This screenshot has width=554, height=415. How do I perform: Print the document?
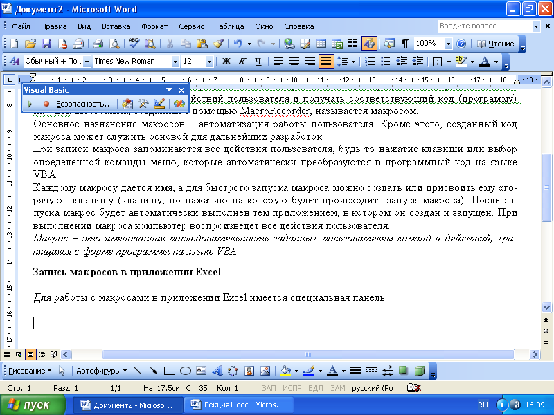tap(98, 44)
